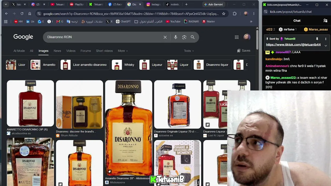Click the Chrome address bar URL
Screen dimensions: 331x186
131,14
